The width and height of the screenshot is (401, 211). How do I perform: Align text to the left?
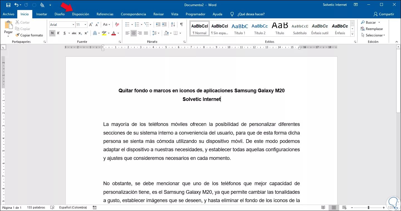pyautogui.click(x=128, y=33)
